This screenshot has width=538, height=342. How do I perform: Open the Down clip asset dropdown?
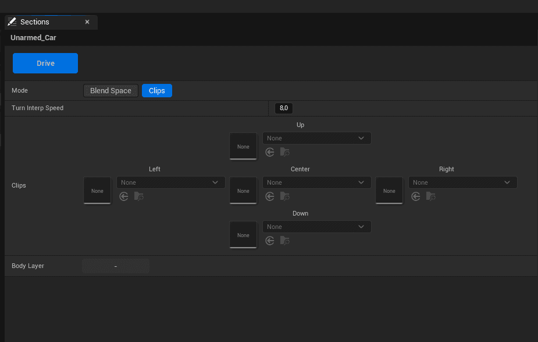point(316,227)
